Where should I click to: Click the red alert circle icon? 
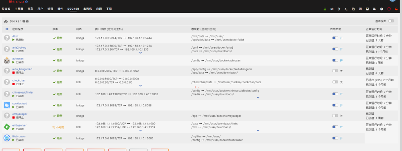[389, 9]
